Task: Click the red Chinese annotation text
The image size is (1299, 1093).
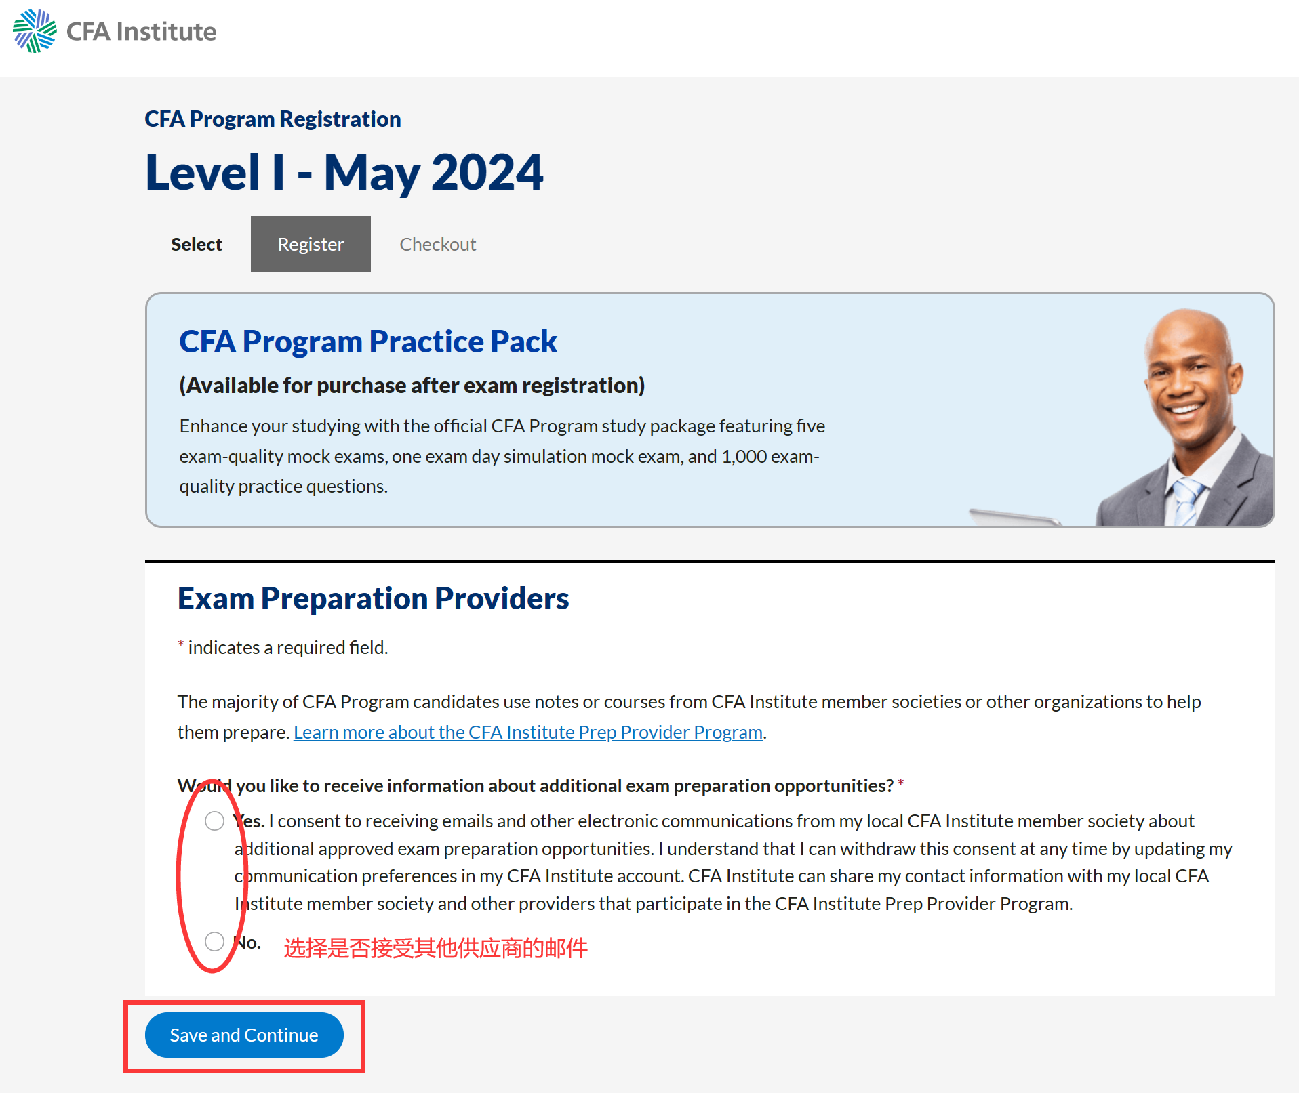Action: [x=435, y=948]
